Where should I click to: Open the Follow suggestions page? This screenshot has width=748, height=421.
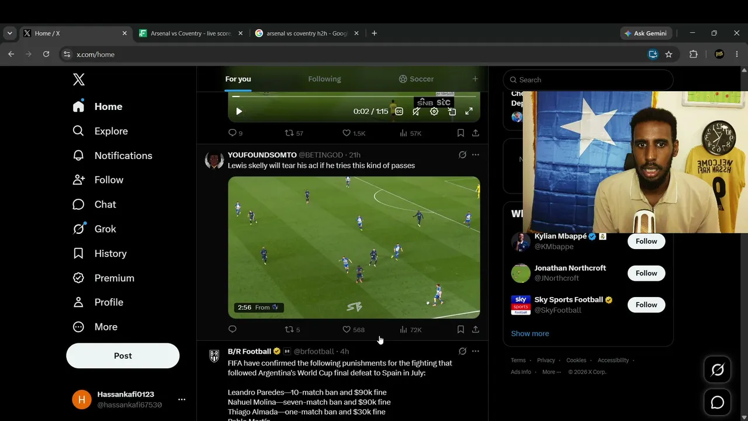point(98,180)
